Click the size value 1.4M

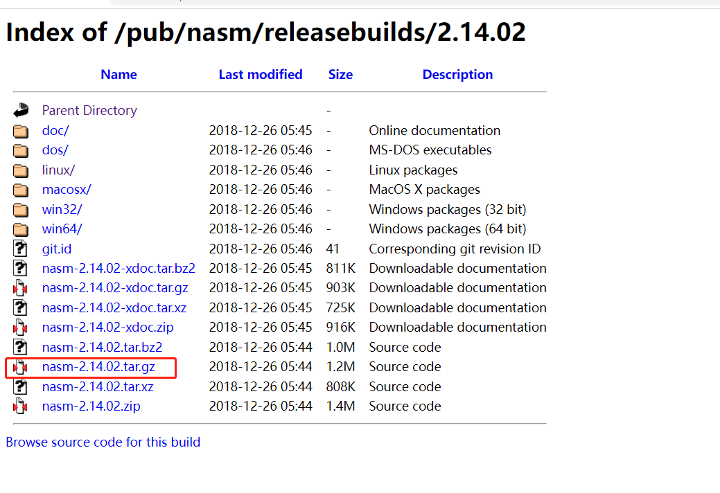tap(341, 406)
